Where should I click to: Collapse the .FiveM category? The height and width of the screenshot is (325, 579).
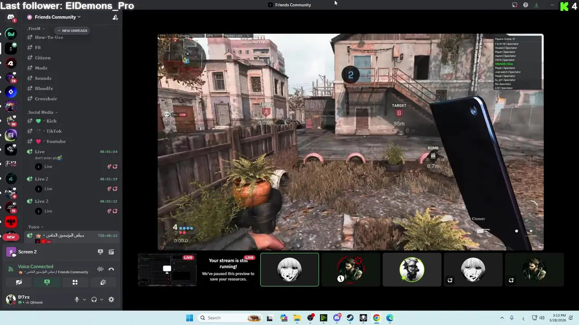coord(35,28)
